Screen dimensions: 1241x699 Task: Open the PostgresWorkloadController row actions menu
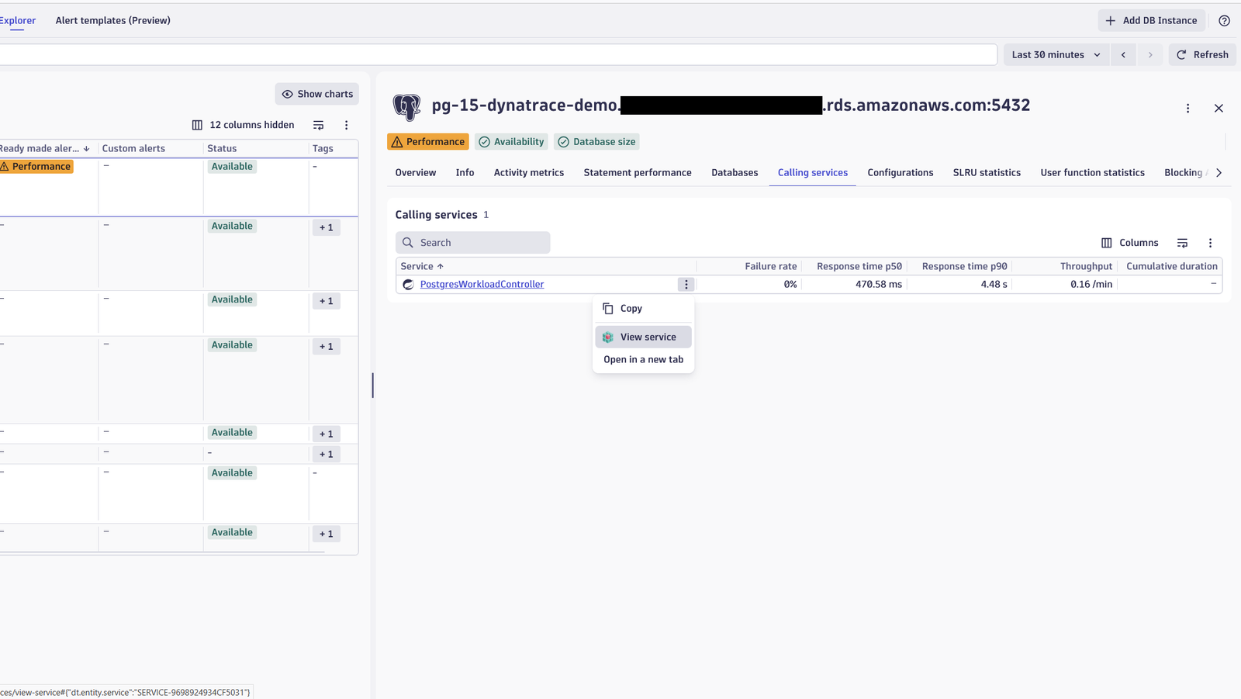pos(686,285)
